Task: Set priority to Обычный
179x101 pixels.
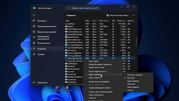Action: 138,84
